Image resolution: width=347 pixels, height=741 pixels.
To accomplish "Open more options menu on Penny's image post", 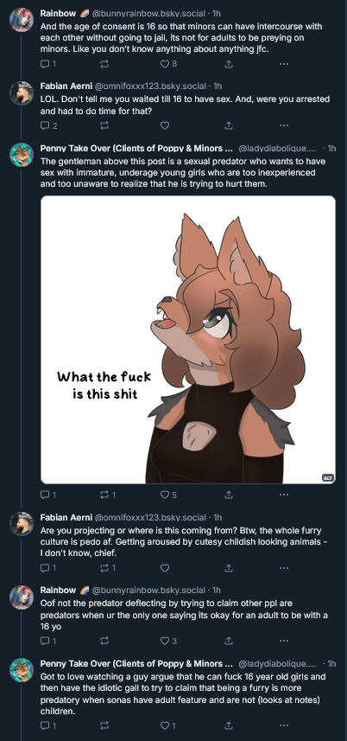I will pos(283,495).
